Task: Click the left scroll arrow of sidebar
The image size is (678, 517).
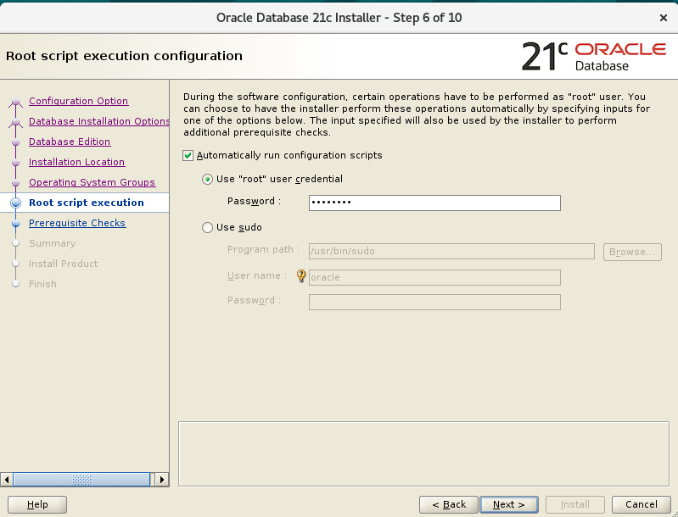Action: click(7, 479)
